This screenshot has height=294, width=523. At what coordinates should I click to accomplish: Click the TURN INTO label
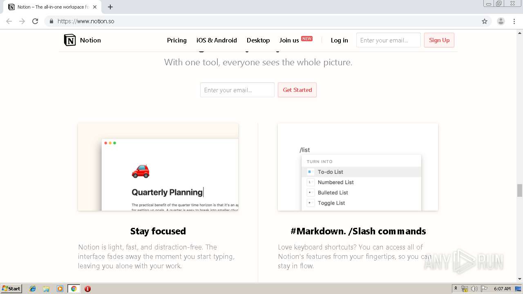[x=320, y=162]
